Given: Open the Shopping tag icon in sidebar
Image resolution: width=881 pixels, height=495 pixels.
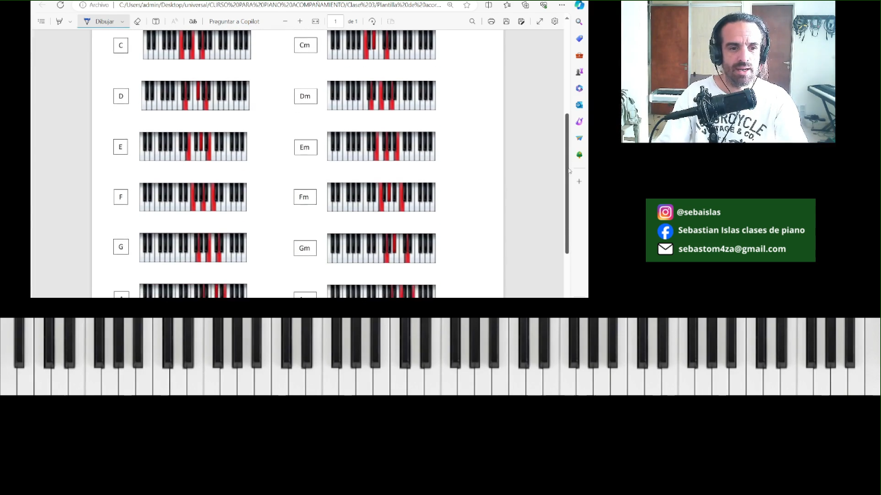Looking at the screenshot, I should coord(579,38).
